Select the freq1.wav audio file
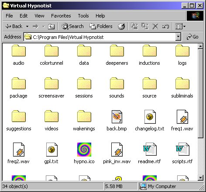 click(182, 117)
